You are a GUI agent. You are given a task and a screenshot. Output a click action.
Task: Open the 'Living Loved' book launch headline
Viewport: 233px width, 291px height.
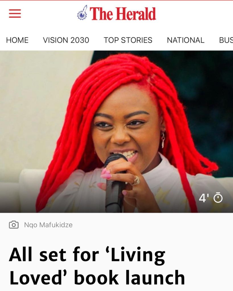click(97, 266)
